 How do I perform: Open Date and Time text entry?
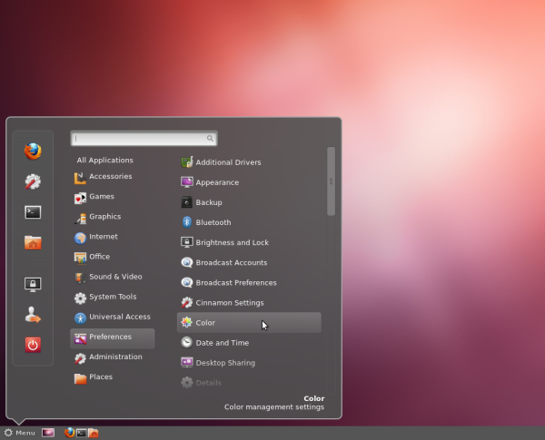point(223,343)
